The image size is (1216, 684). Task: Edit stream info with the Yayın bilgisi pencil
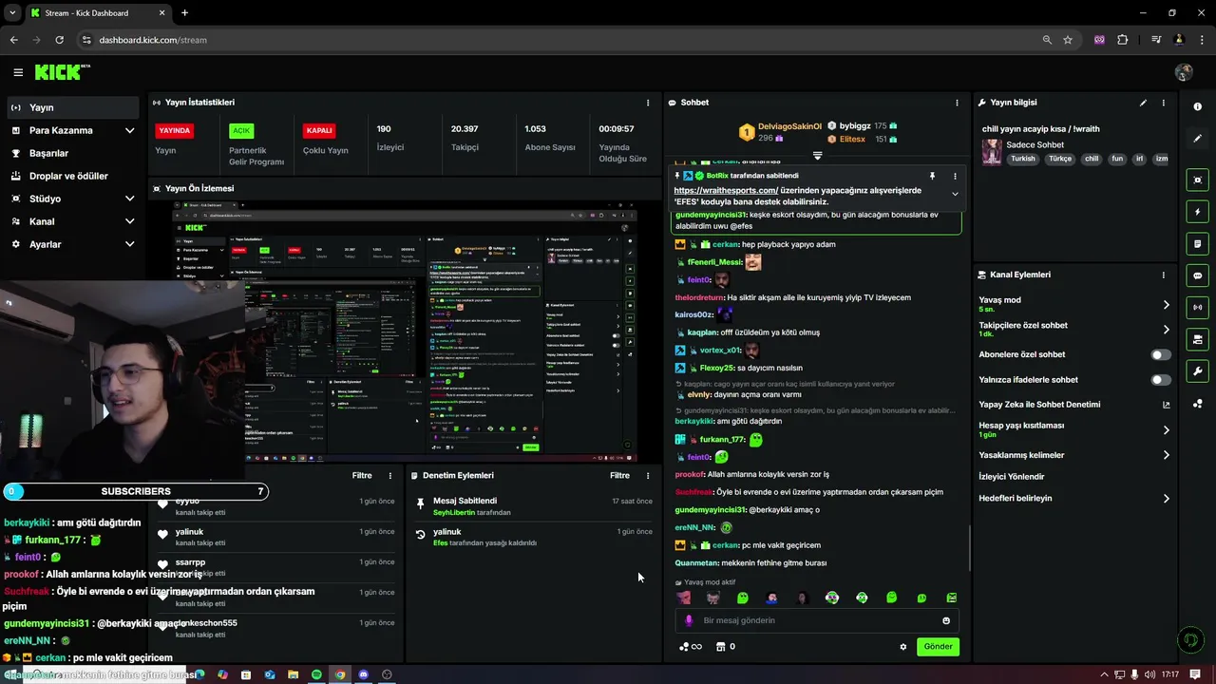(1143, 103)
